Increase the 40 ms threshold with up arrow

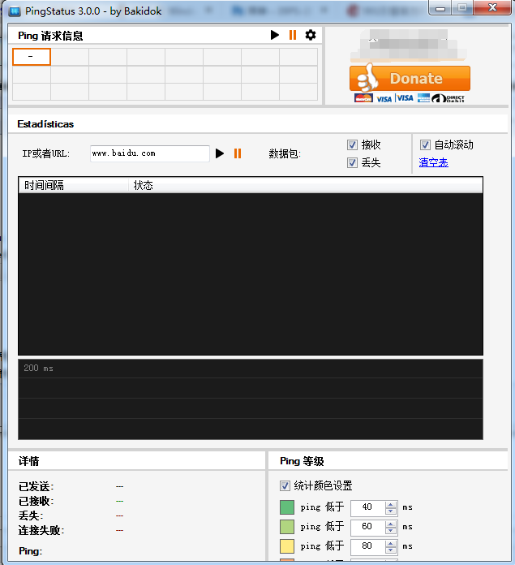coord(390,504)
